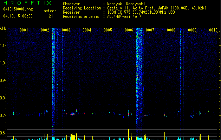Click the 0803 time marker
This screenshot has height=140, width=221.
pyautogui.click(x=66, y=30)
